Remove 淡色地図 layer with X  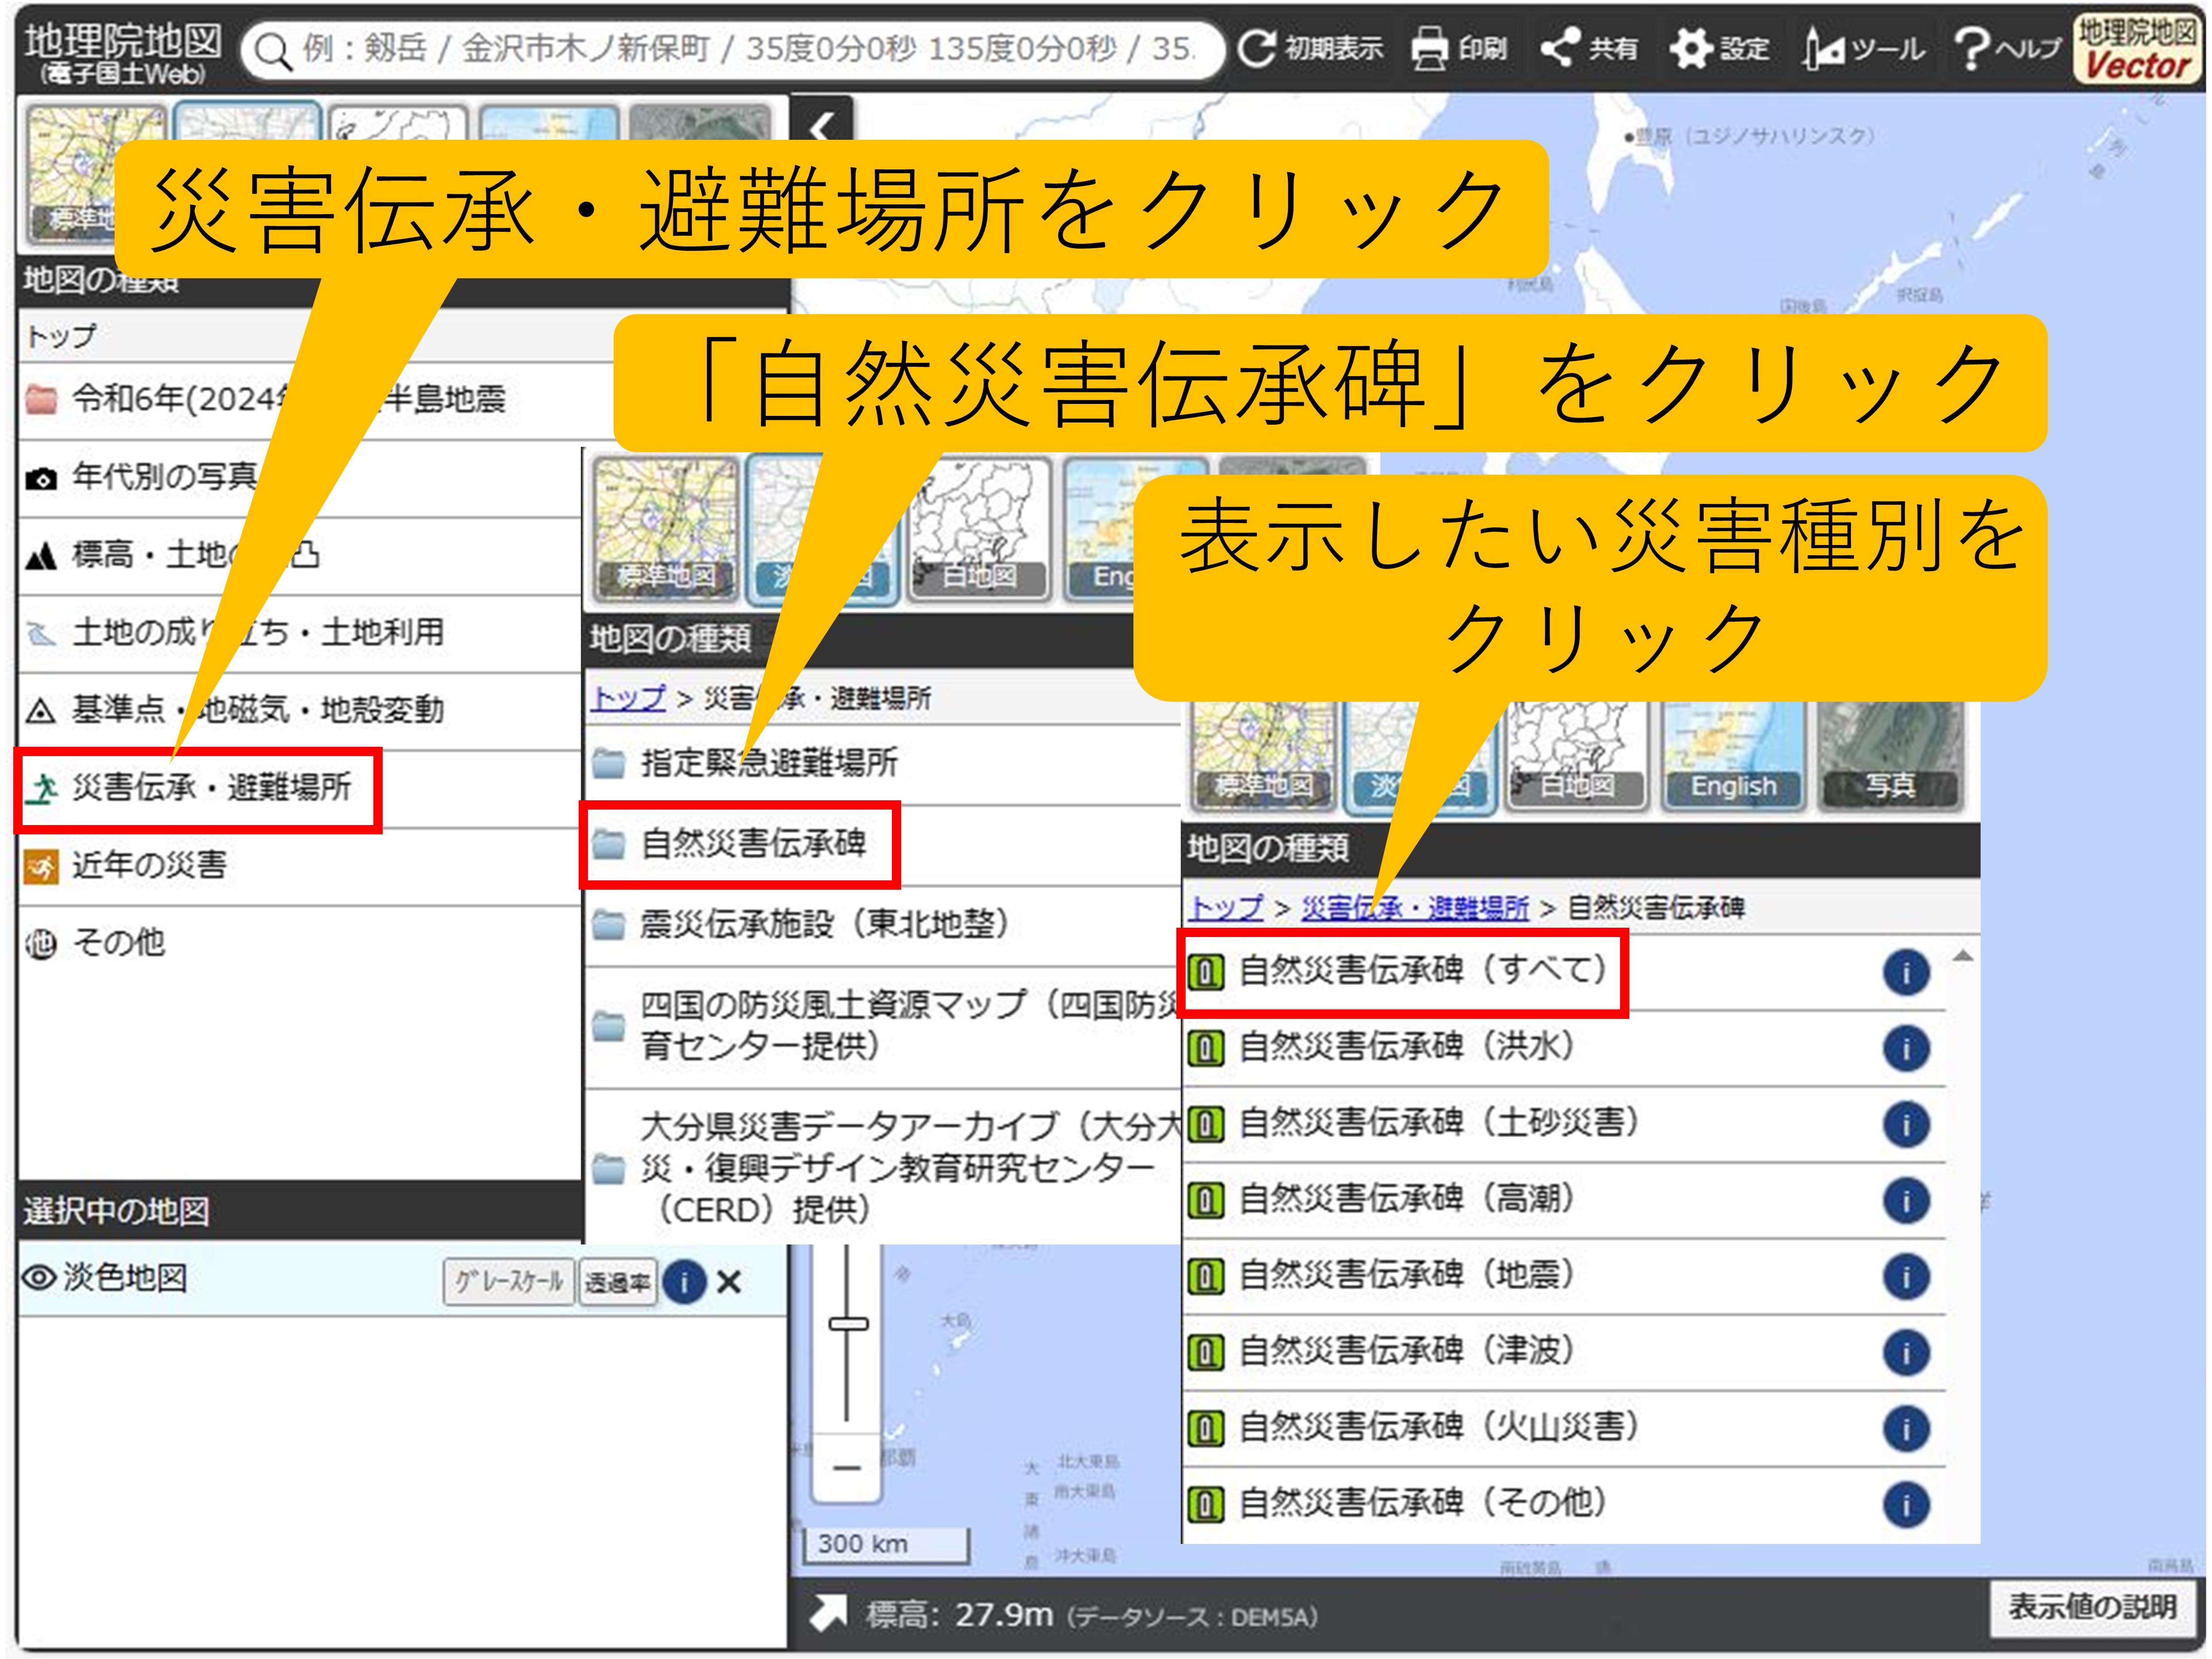(729, 1282)
